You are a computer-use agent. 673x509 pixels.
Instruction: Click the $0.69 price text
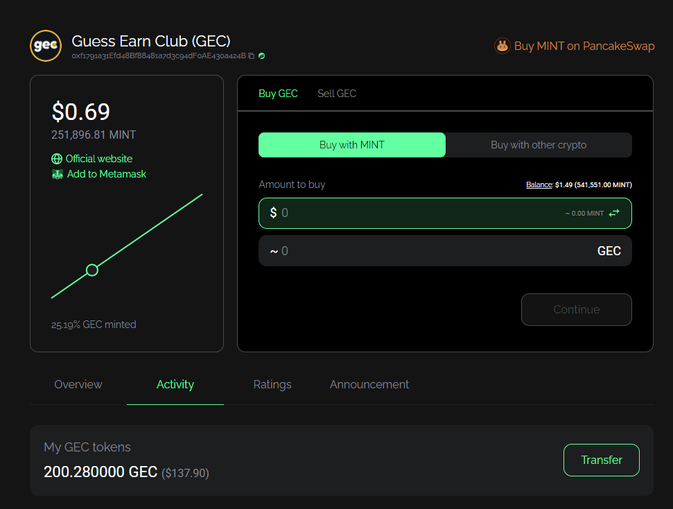coord(80,112)
